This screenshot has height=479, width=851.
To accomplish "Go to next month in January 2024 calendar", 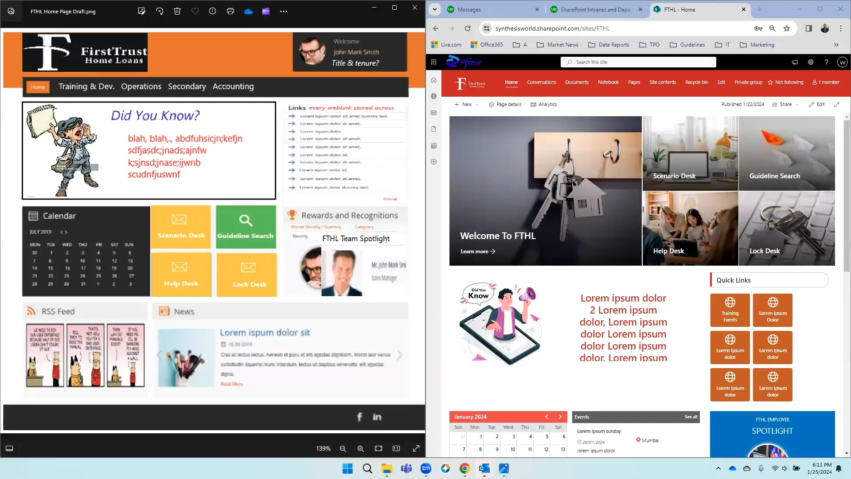I will tap(560, 417).
